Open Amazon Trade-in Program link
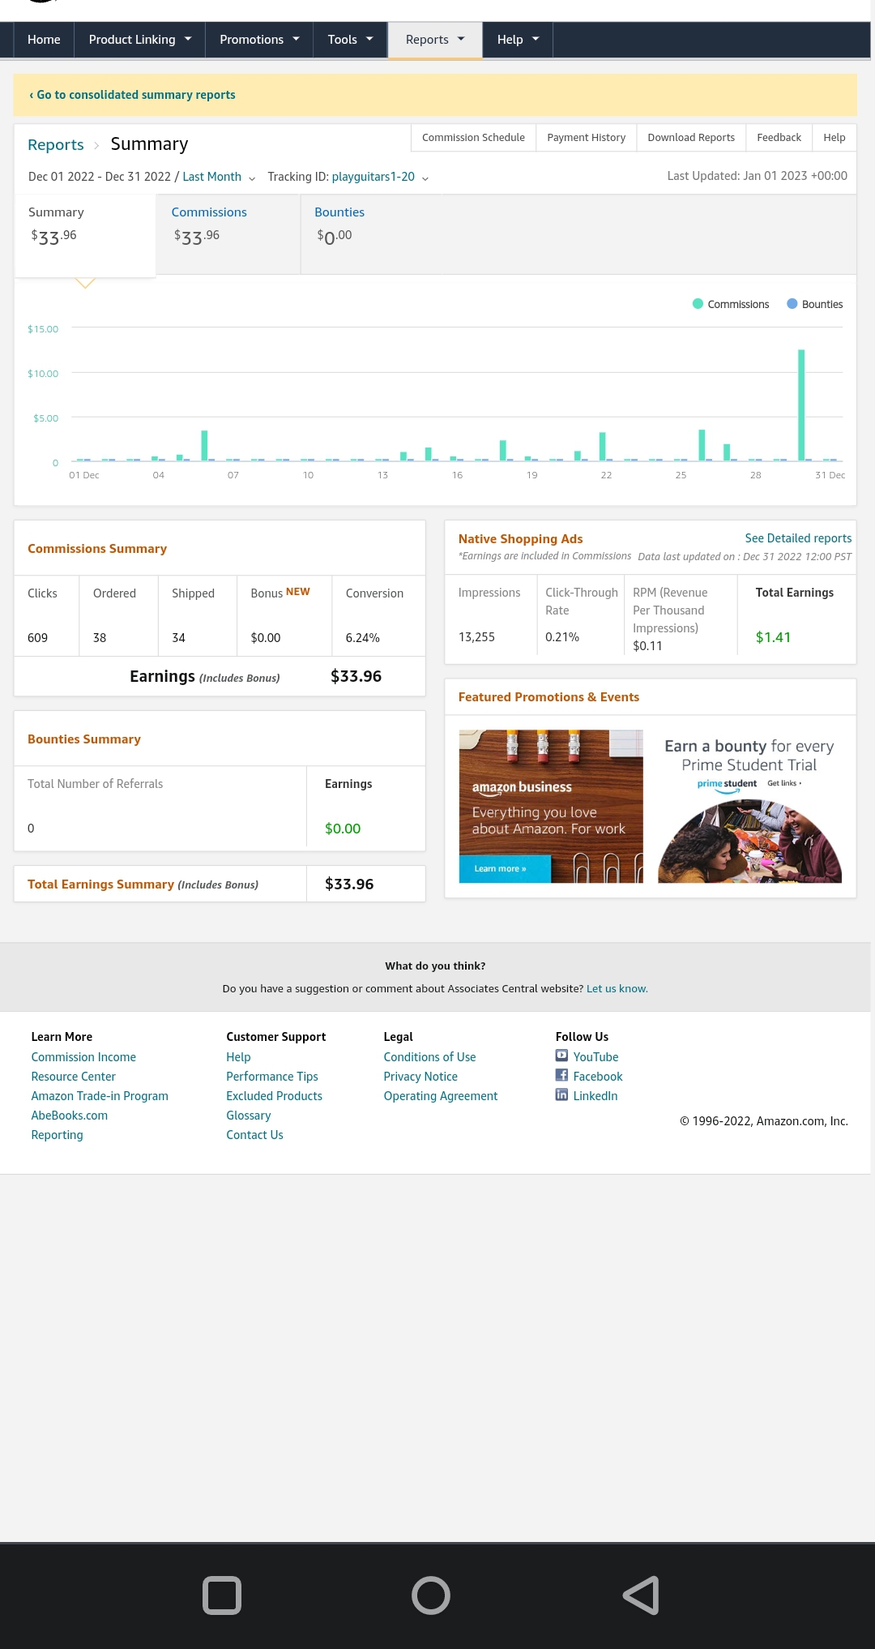The height and width of the screenshot is (1649, 875). [x=100, y=1096]
